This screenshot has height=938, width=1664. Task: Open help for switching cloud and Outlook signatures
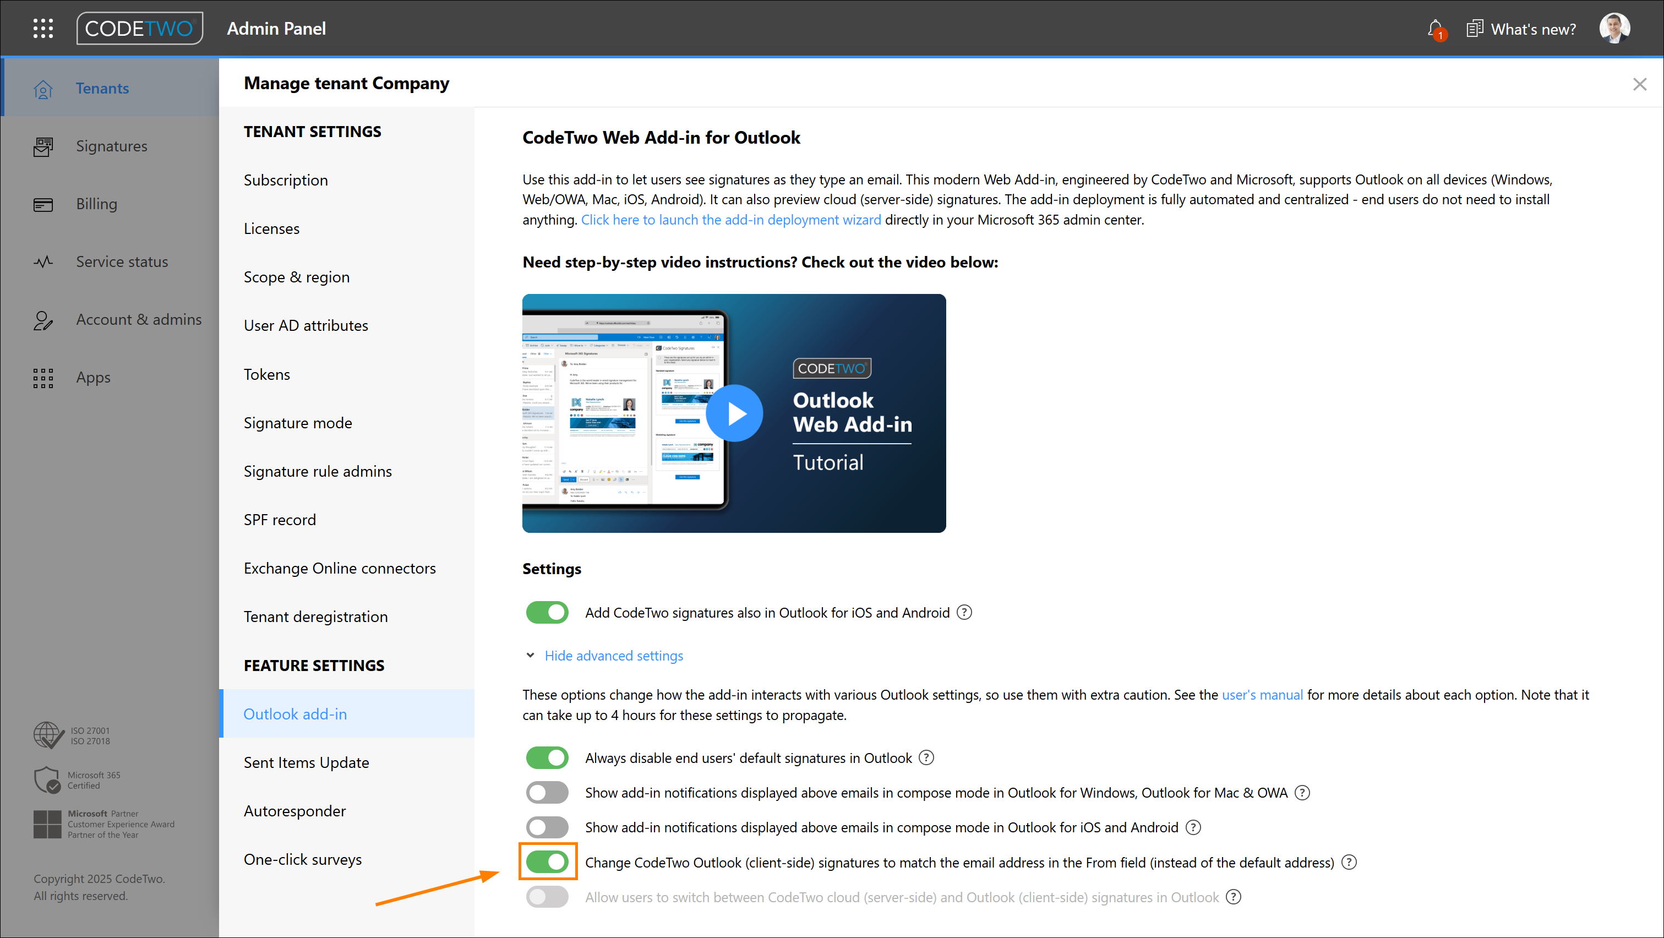[x=1234, y=897]
